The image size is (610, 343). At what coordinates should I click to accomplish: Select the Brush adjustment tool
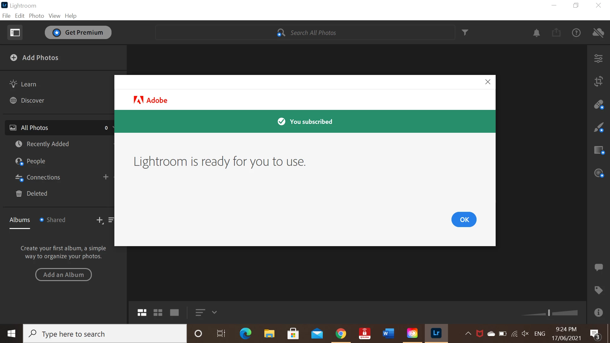pos(598,127)
